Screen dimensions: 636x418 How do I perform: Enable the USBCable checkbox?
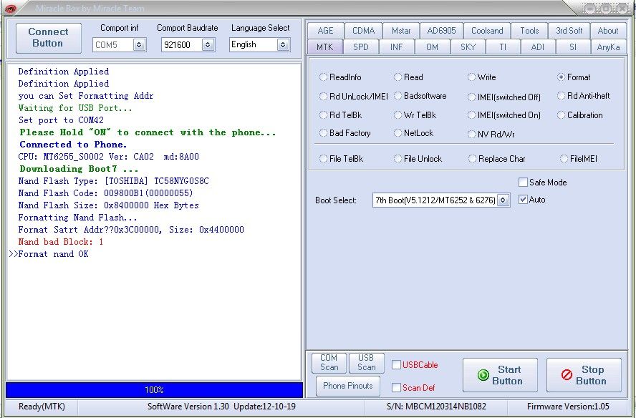pyautogui.click(x=396, y=365)
